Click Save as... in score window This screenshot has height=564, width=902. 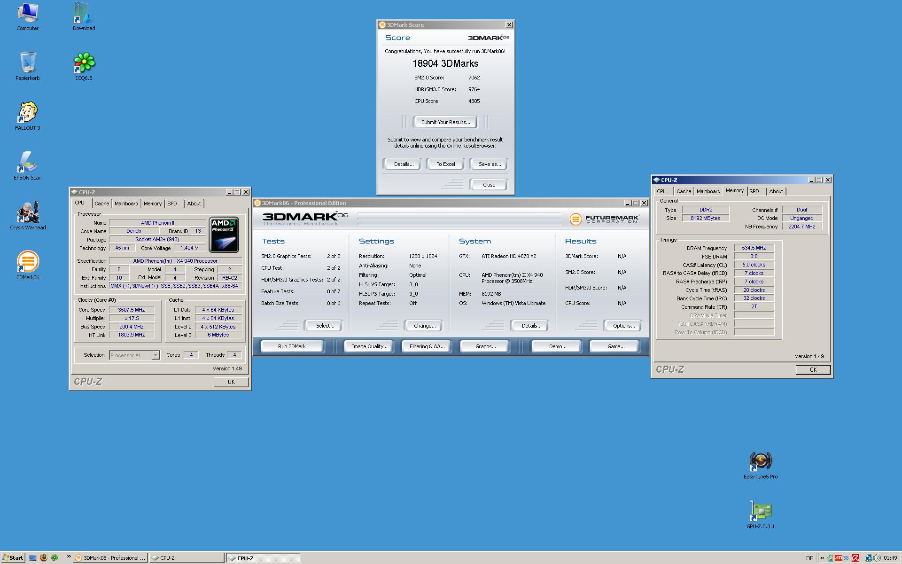[489, 164]
